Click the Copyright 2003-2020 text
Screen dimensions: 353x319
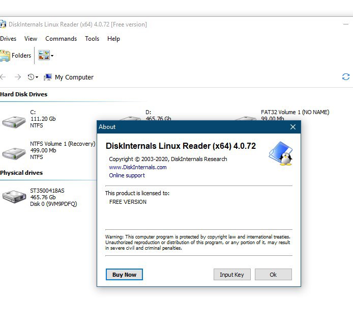click(x=168, y=159)
